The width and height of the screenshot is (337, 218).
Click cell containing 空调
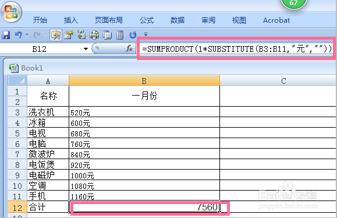click(x=48, y=185)
